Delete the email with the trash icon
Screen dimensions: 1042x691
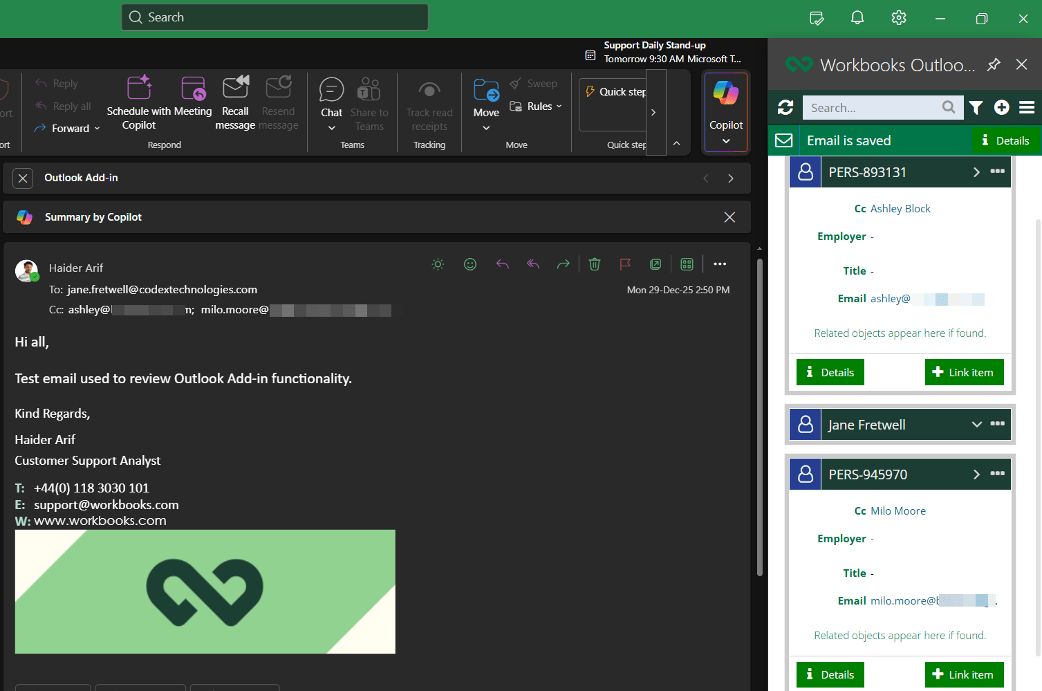[595, 264]
